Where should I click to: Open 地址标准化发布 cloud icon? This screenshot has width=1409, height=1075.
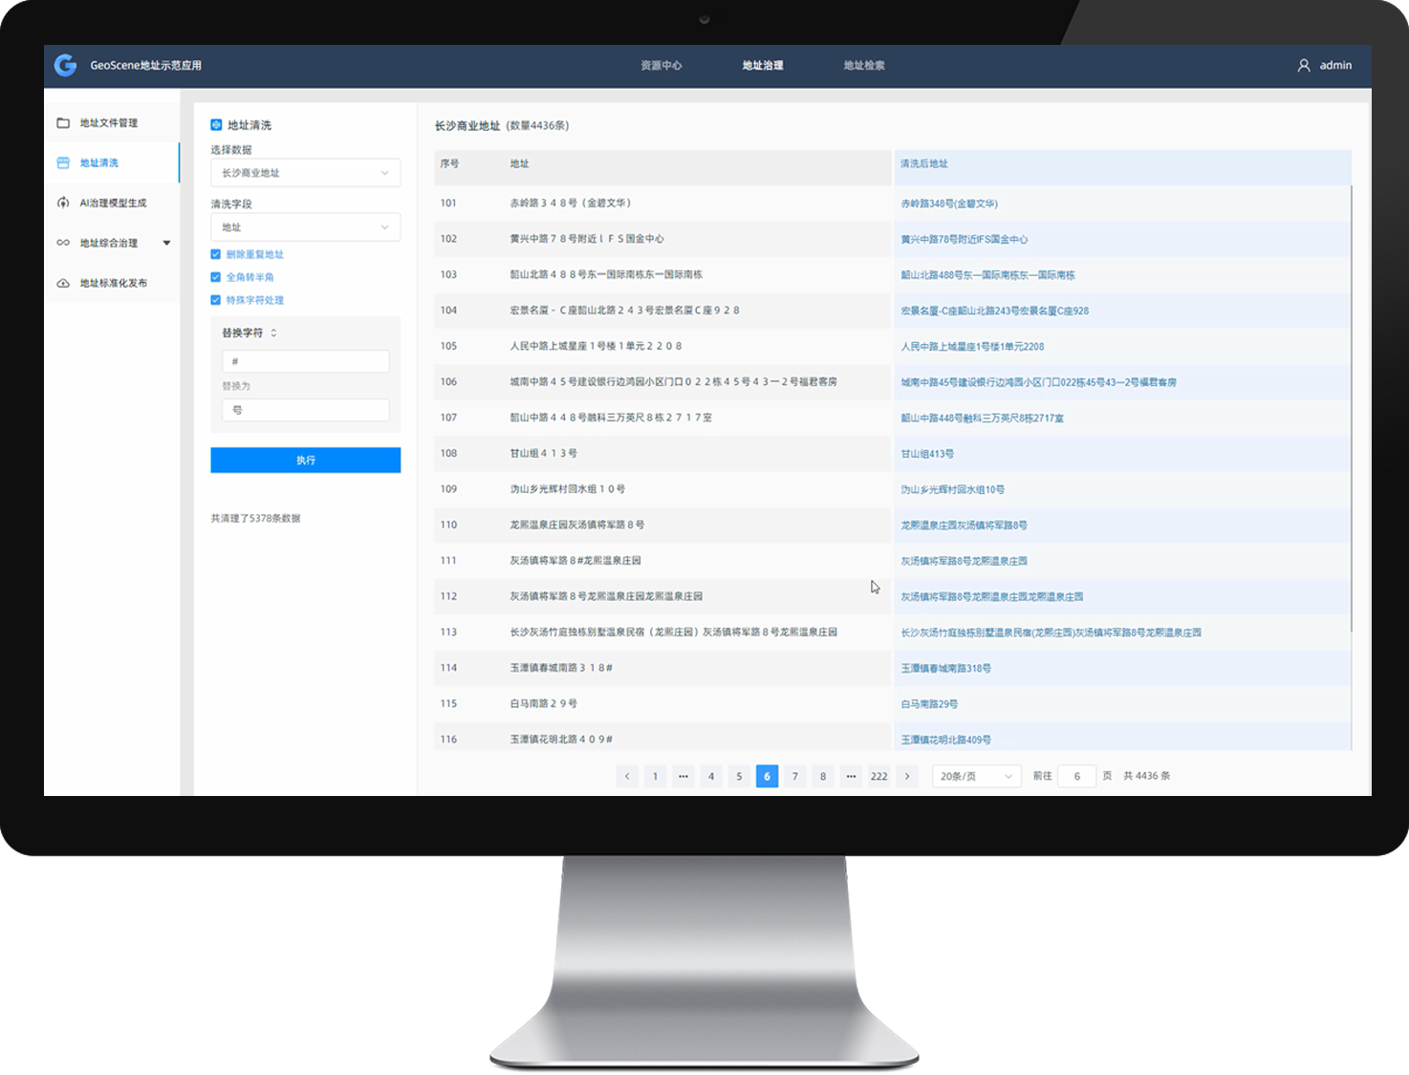point(63,283)
